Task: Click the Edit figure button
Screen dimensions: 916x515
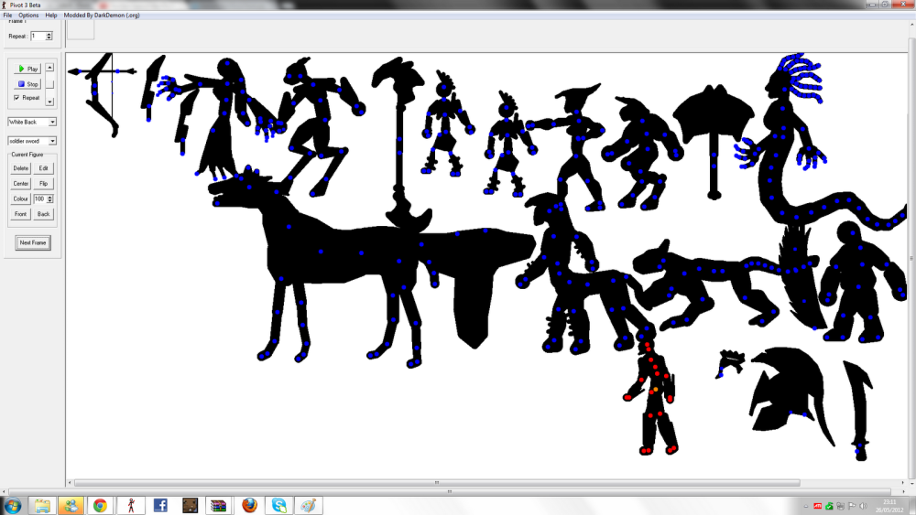Action: click(x=43, y=168)
